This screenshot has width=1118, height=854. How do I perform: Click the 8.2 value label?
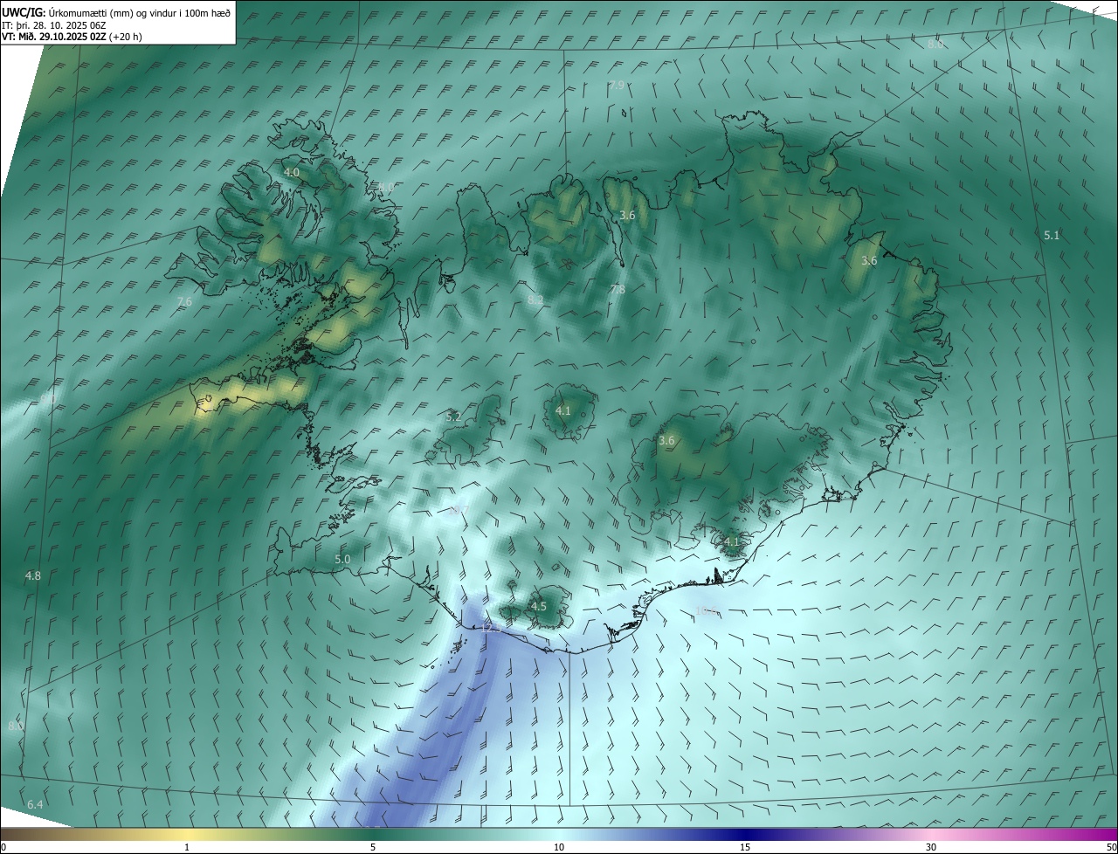[535, 300]
